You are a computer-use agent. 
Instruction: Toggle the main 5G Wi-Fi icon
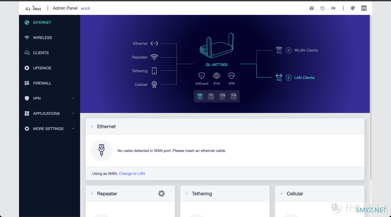tap(200, 96)
